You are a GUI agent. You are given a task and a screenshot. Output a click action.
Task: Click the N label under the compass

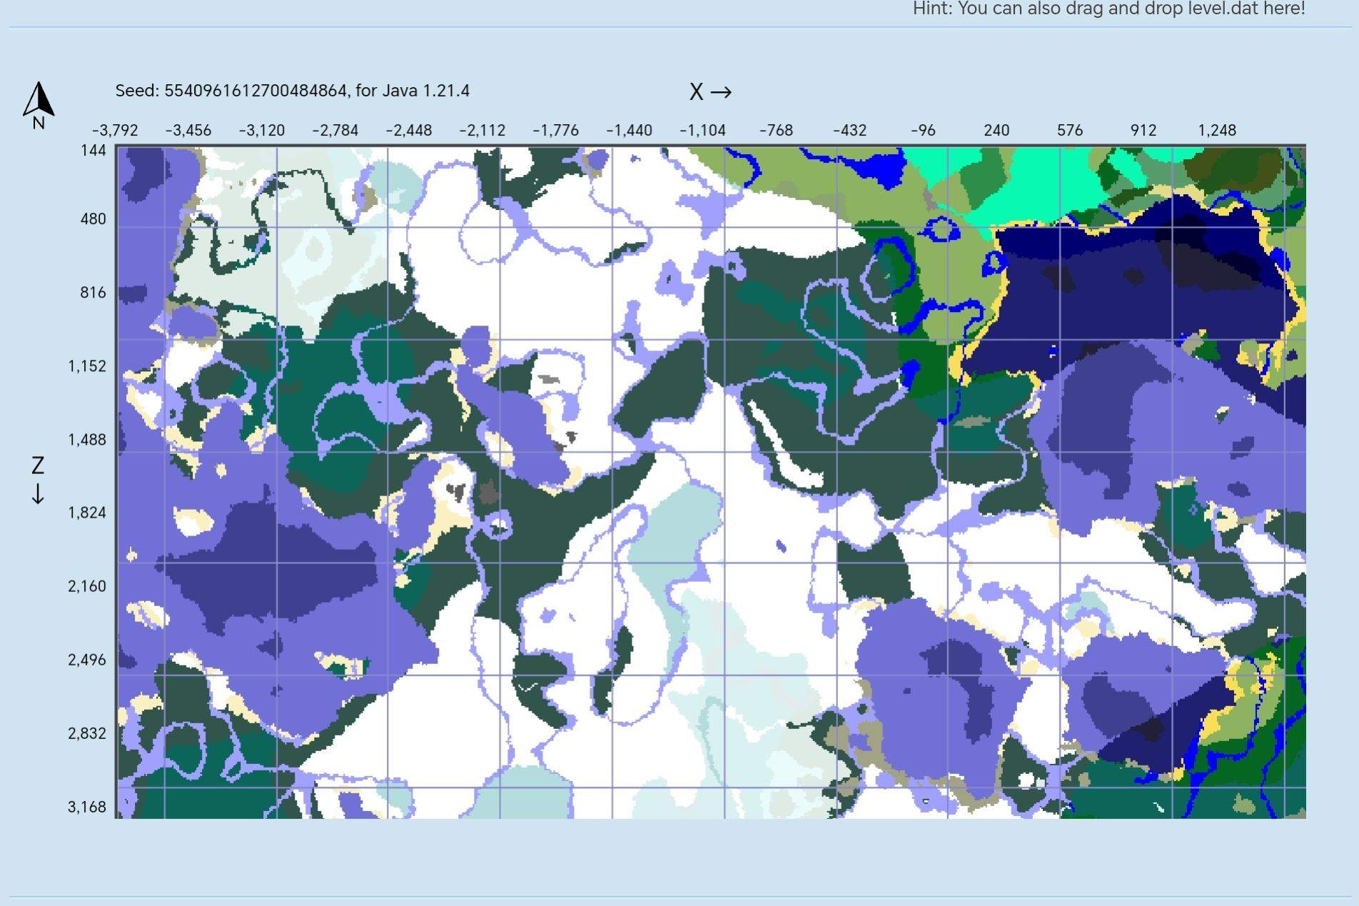pos(39,123)
